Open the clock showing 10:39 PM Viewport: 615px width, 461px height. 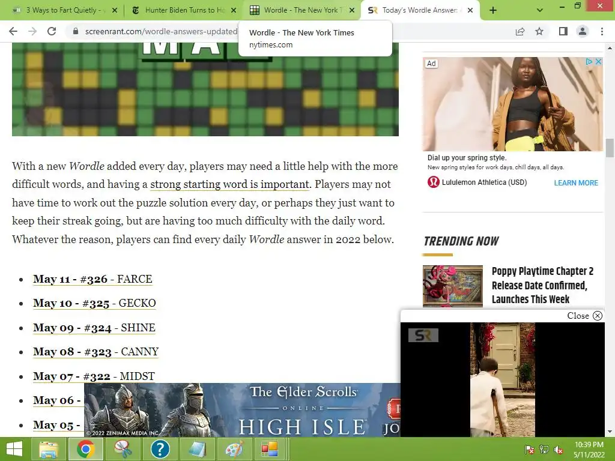tap(589, 450)
